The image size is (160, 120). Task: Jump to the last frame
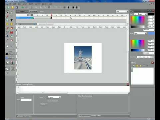pyautogui.click(x=77, y=7)
